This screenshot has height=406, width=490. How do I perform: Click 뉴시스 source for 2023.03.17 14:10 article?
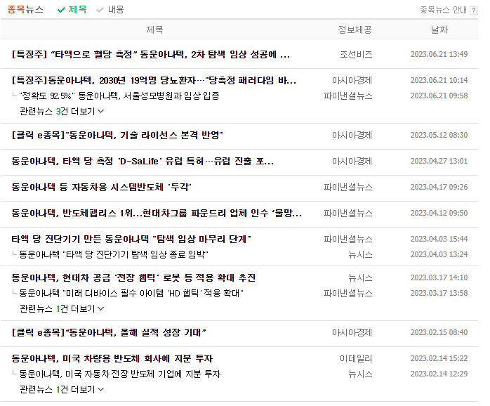[x=360, y=277]
